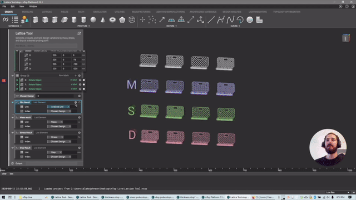
Task: Click the clear button in the log panel
Action: tap(4, 174)
